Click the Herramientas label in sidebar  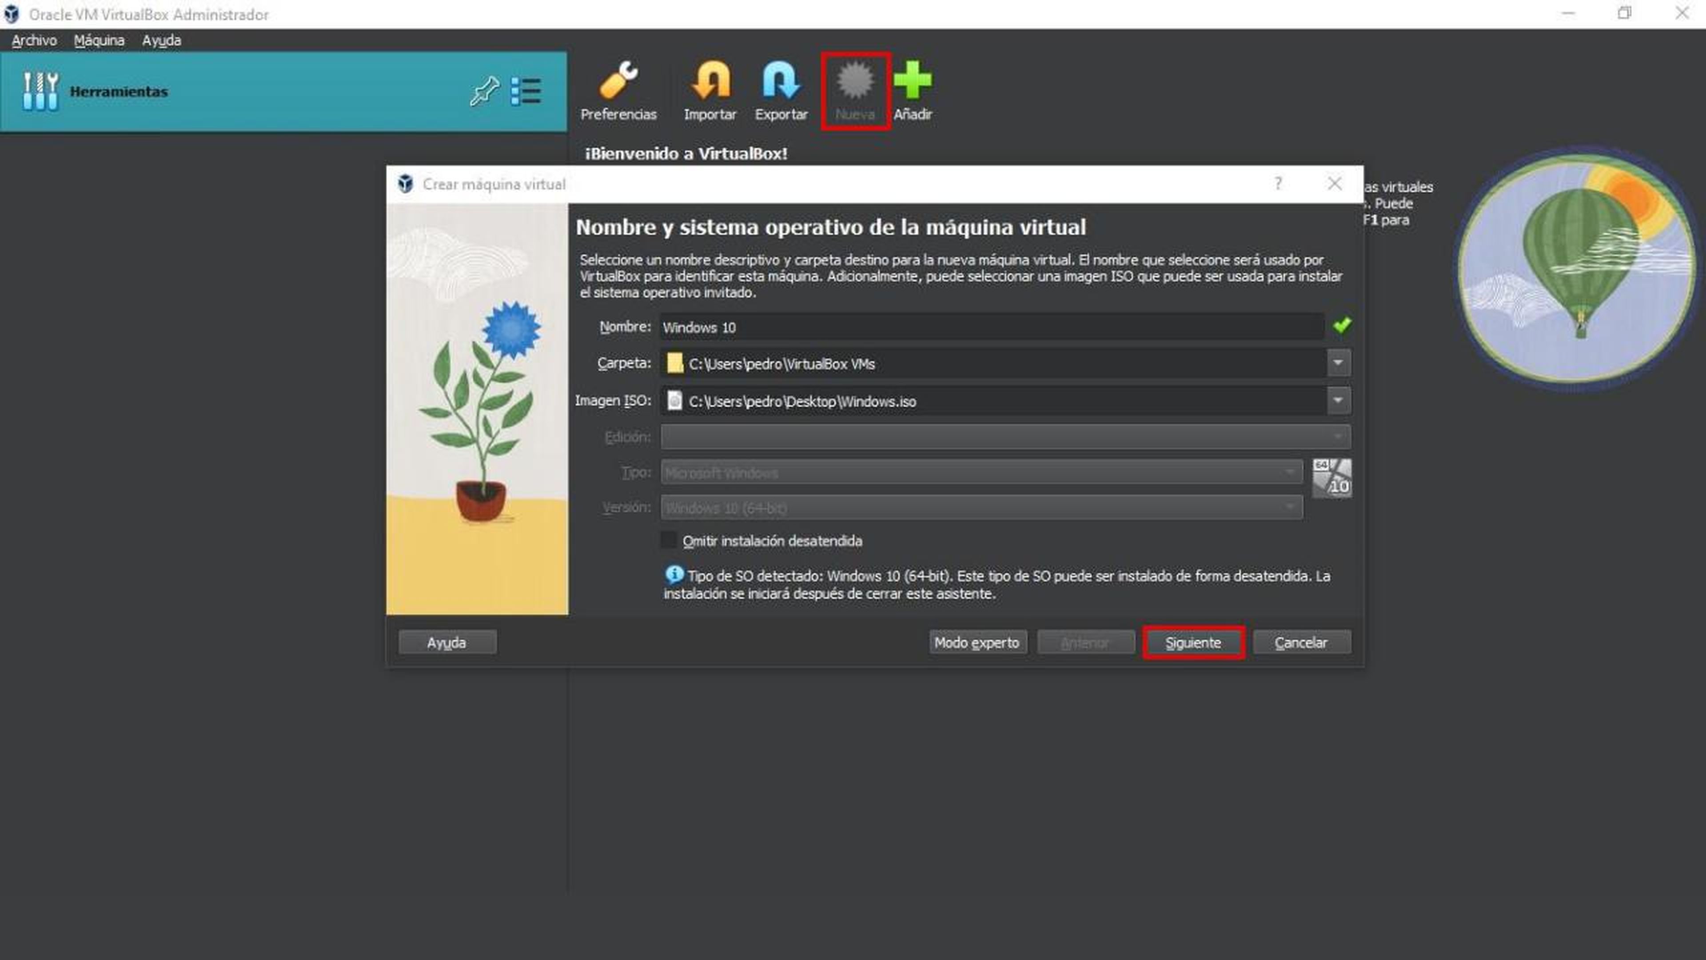pos(119,92)
